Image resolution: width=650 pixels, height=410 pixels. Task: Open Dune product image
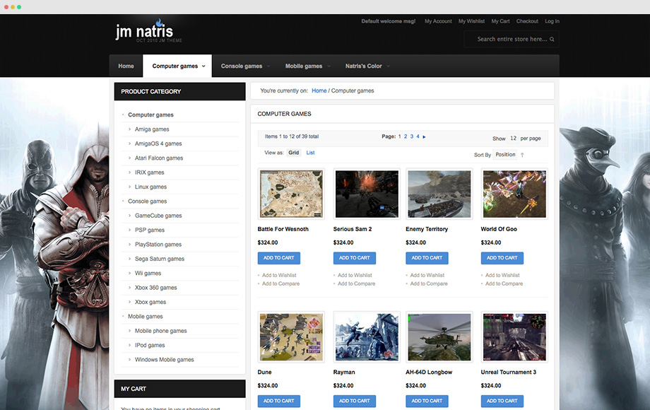click(x=291, y=337)
